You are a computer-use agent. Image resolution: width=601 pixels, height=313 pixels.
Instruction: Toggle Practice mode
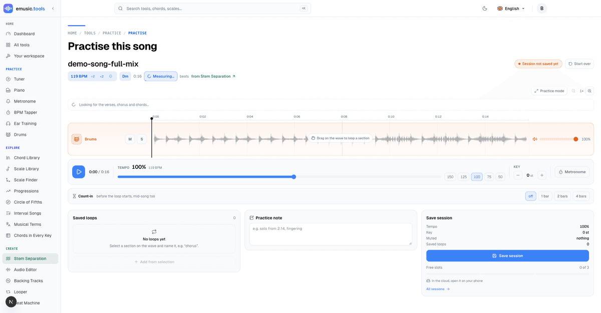click(x=549, y=91)
